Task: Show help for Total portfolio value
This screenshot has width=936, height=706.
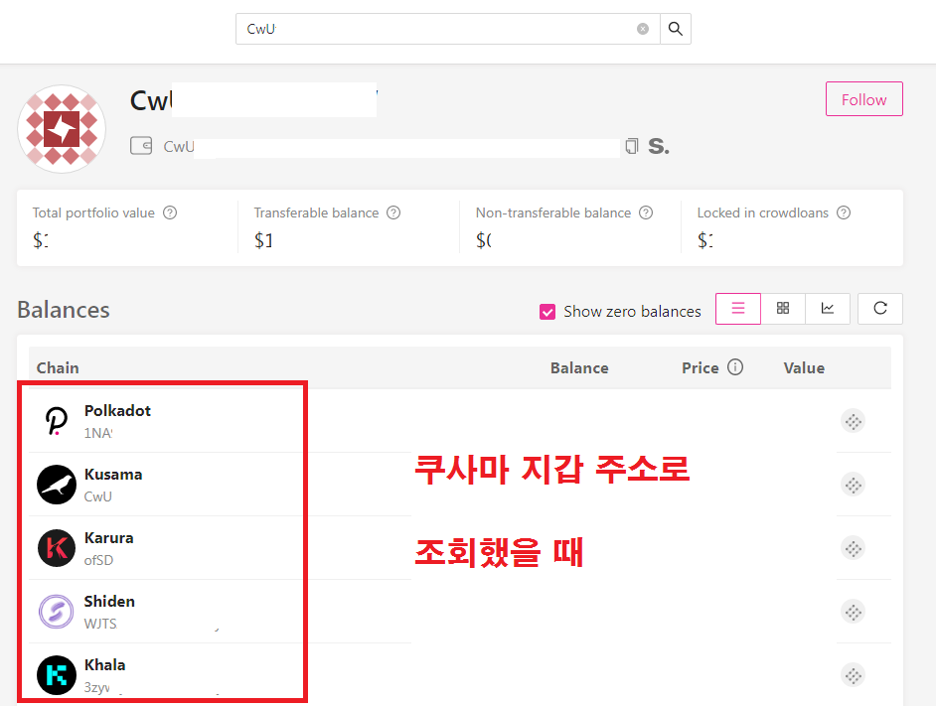Action: [170, 212]
